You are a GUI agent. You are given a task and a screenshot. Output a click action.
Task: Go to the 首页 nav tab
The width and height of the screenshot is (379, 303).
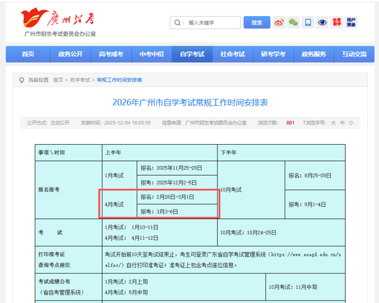coord(28,54)
